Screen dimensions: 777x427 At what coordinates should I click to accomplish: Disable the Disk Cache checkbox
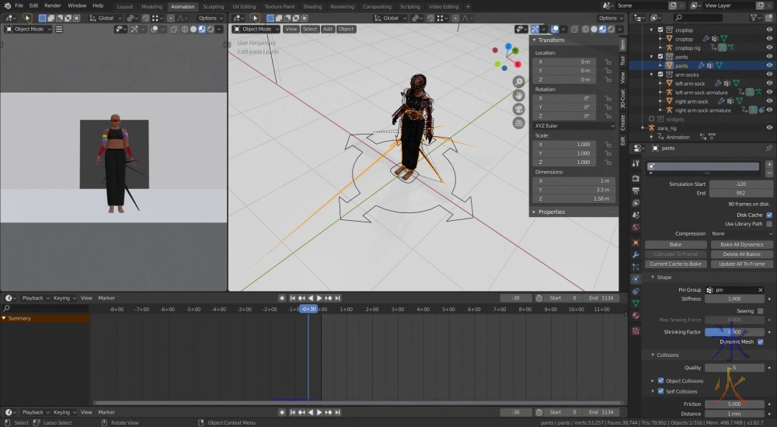point(769,215)
